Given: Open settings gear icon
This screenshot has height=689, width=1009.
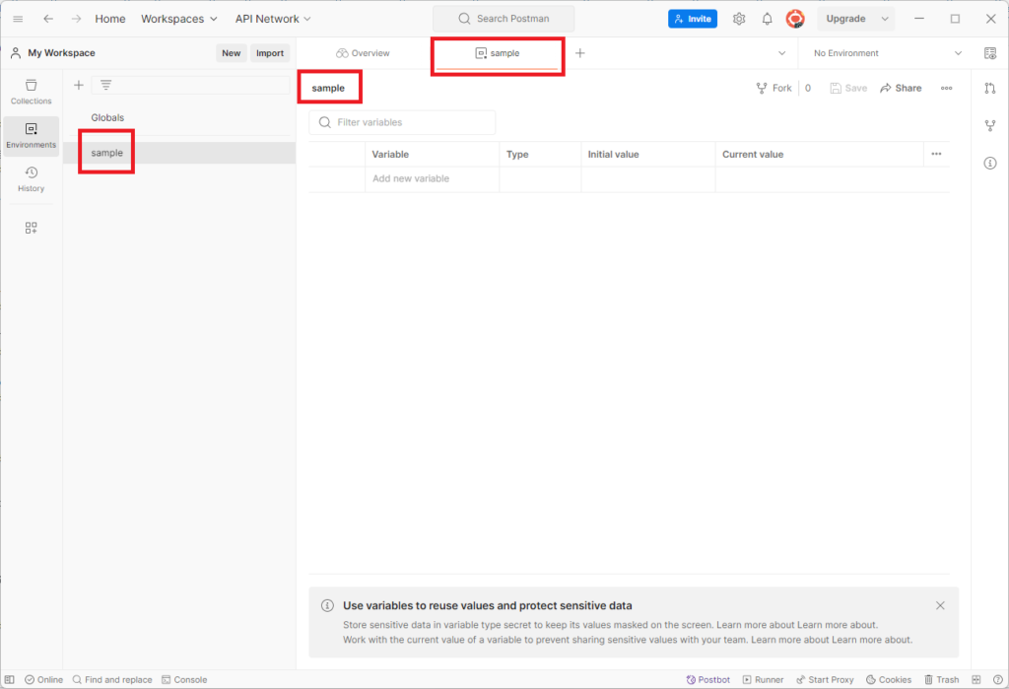Looking at the screenshot, I should 739,19.
